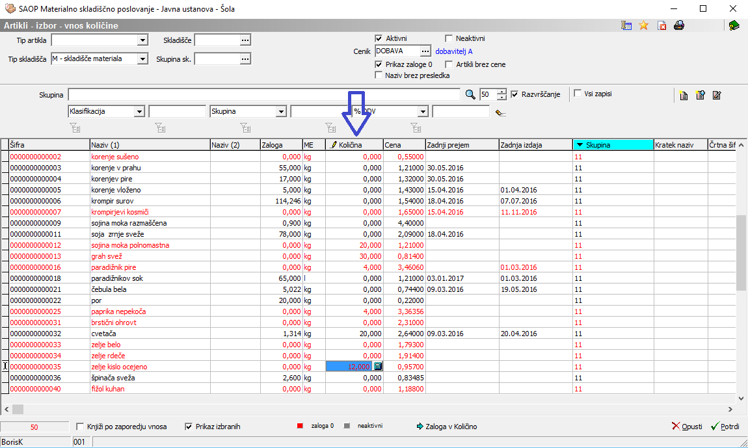748x448 pixels.
Task: Sort by the Zadnji prejem column header
Action: pos(462,144)
